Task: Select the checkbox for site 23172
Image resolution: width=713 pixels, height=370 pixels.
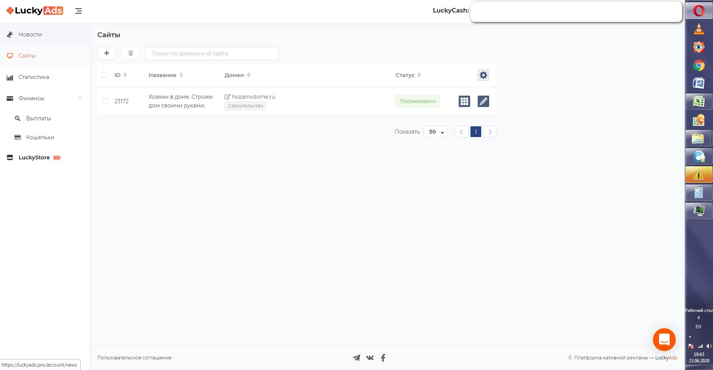Action: [x=105, y=101]
